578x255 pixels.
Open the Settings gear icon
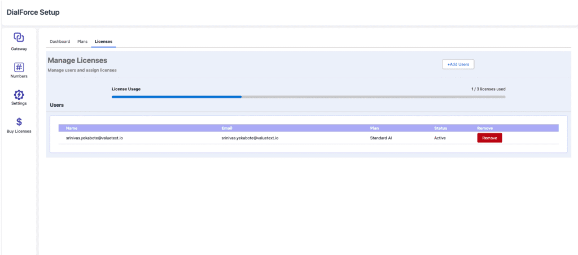[19, 94]
